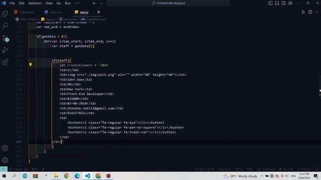
Task: Run the file with the play icon
Action: click(303, 12)
